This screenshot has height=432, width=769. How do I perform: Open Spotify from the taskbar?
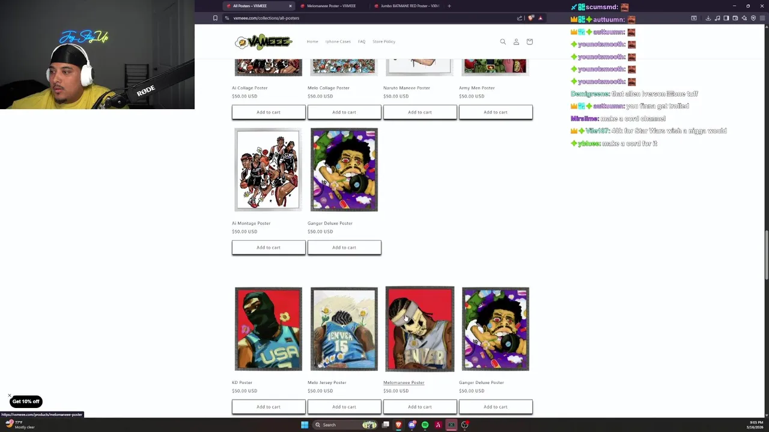click(x=425, y=425)
